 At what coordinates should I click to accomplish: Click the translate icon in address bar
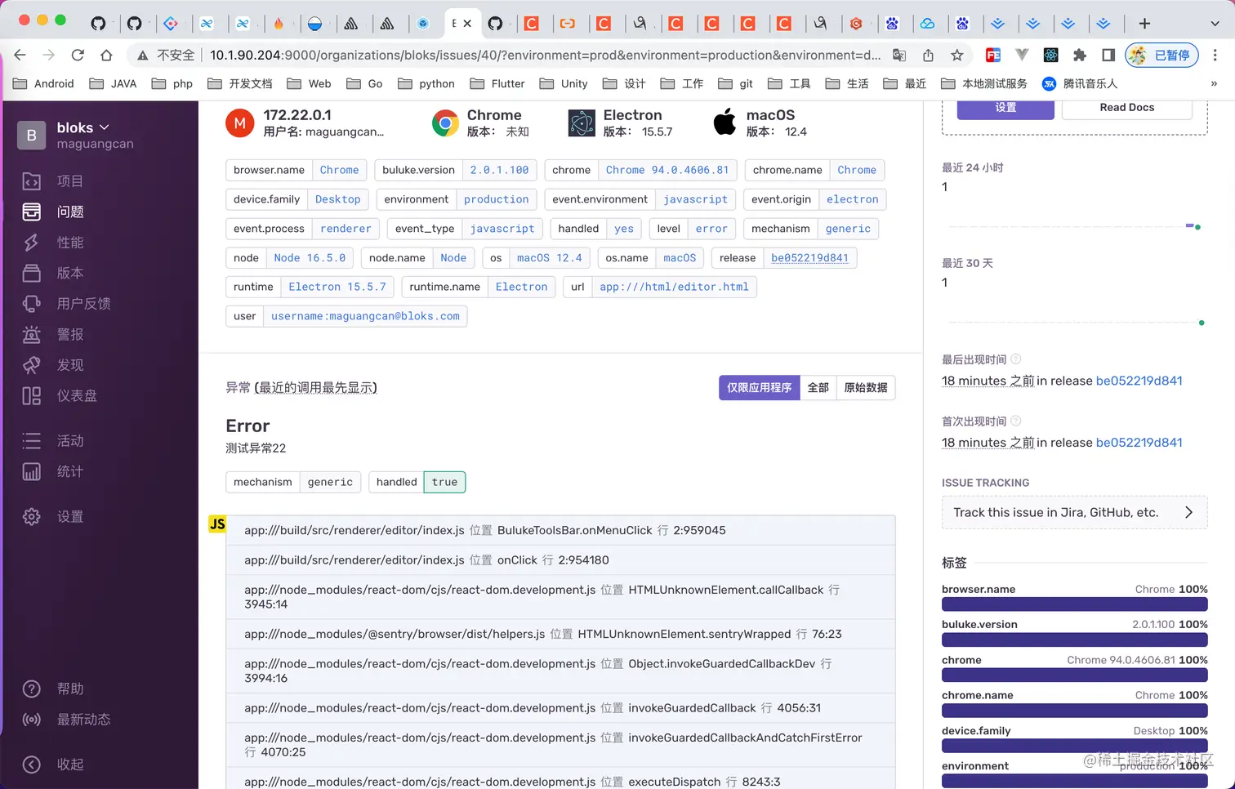[x=899, y=55]
